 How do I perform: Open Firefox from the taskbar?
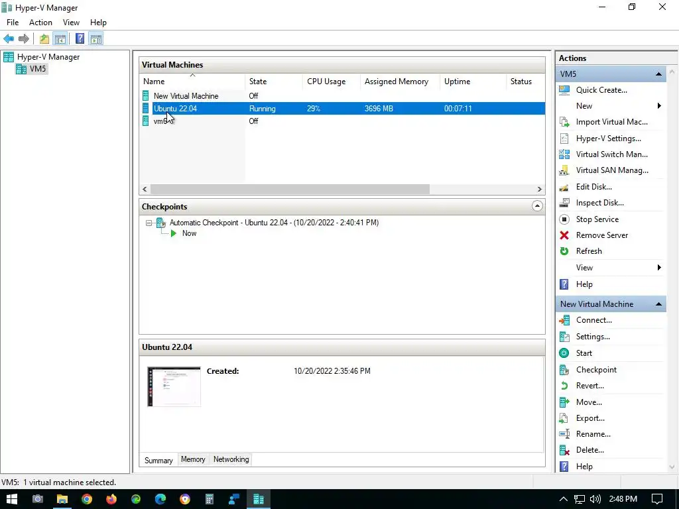tap(111, 499)
